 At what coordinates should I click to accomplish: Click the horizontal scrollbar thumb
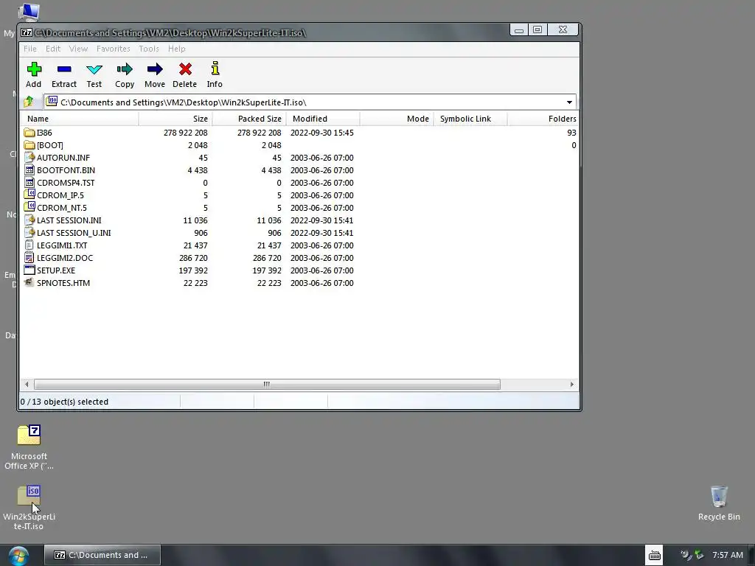coord(267,384)
